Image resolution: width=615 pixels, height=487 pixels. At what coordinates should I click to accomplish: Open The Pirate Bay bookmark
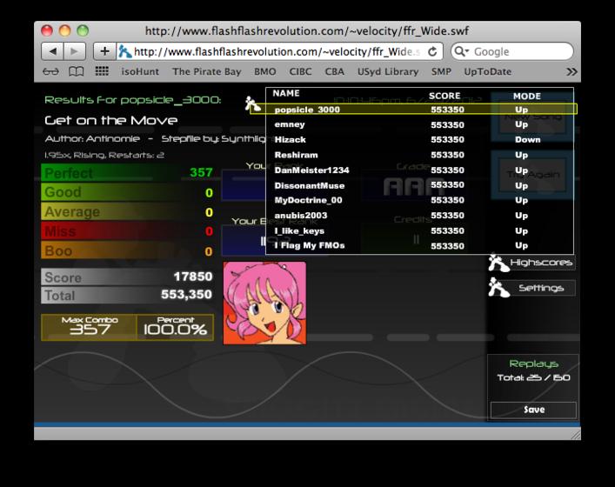pos(207,72)
